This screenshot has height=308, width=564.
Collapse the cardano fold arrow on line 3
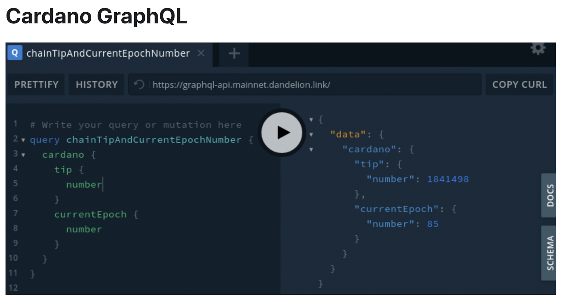click(x=23, y=155)
